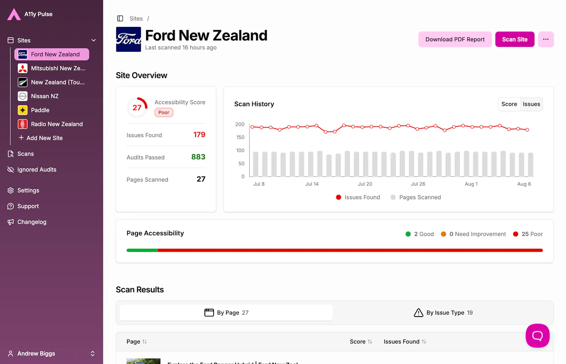Screen dimensions: 566x364
Task: Switch Scan History to Issues view
Action: pyautogui.click(x=531, y=104)
